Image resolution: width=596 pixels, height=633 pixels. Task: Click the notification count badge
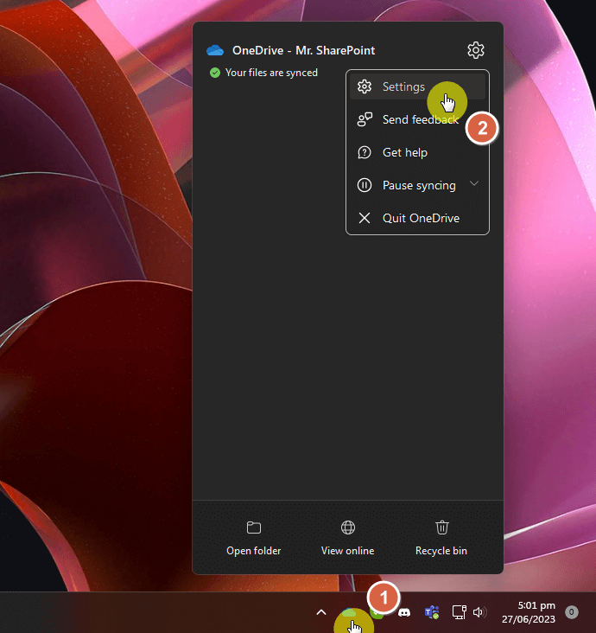pyautogui.click(x=572, y=612)
